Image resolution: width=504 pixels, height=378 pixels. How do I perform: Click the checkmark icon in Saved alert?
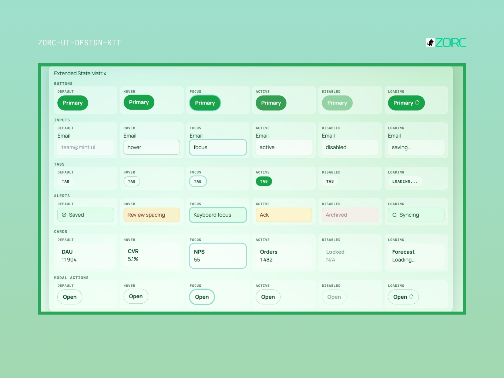[x=64, y=215]
